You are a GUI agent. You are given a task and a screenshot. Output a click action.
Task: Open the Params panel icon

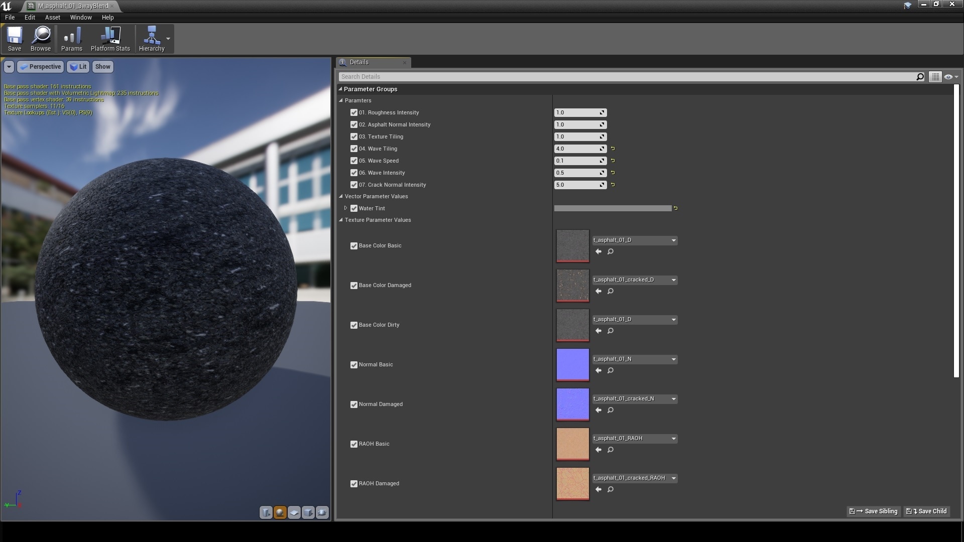[x=71, y=39]
